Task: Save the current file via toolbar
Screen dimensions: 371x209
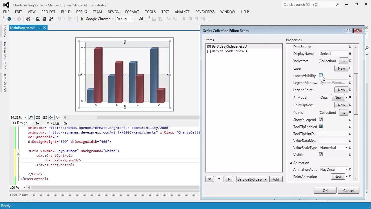Action: (44, 19)
